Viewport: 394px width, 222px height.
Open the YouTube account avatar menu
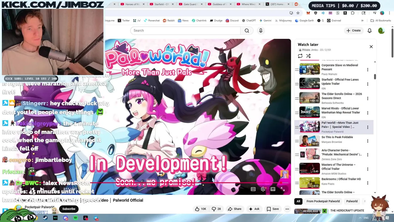click(x=381, y=31)
